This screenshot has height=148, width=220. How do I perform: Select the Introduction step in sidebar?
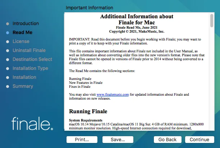[26, 24]
